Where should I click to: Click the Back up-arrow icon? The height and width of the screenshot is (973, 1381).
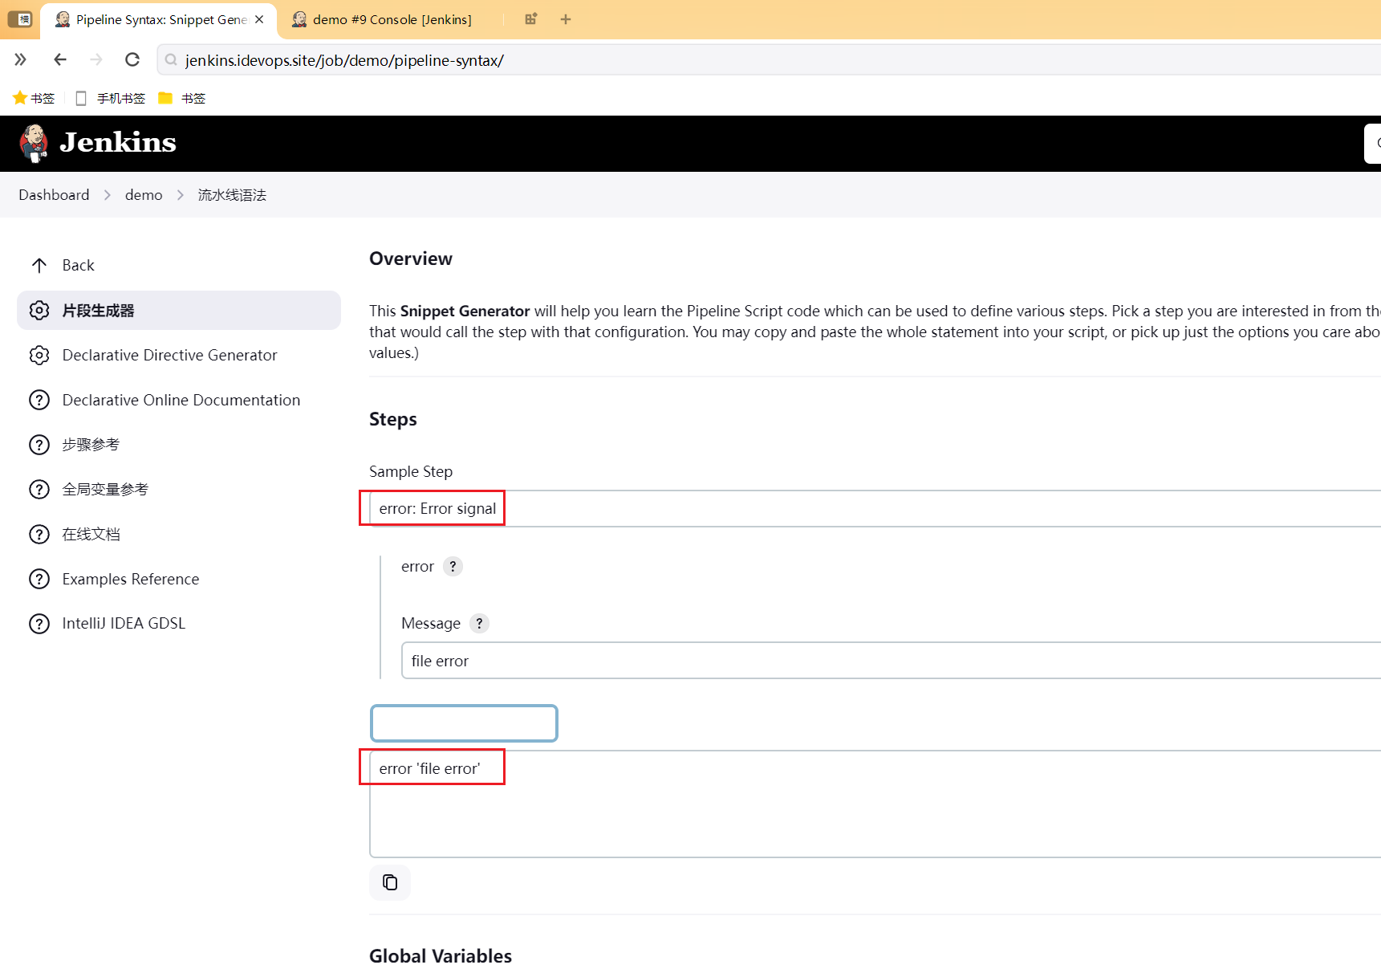click(x=39, y=266)
